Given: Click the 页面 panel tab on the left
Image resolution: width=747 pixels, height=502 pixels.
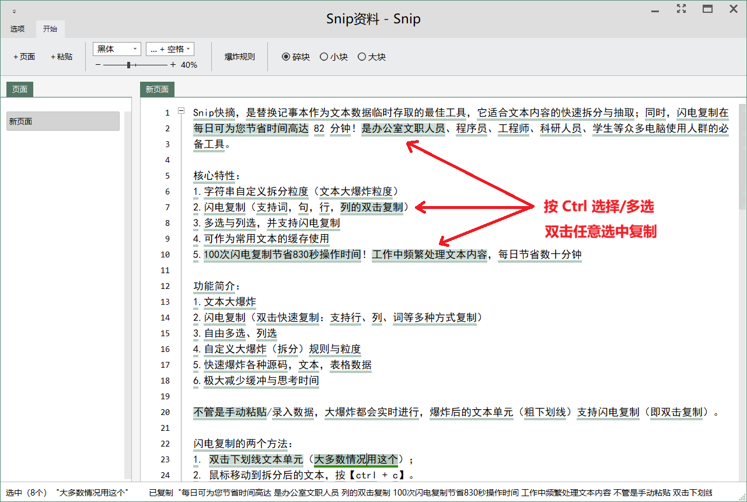Looking at the screenshot, I should tap(20, 89).
